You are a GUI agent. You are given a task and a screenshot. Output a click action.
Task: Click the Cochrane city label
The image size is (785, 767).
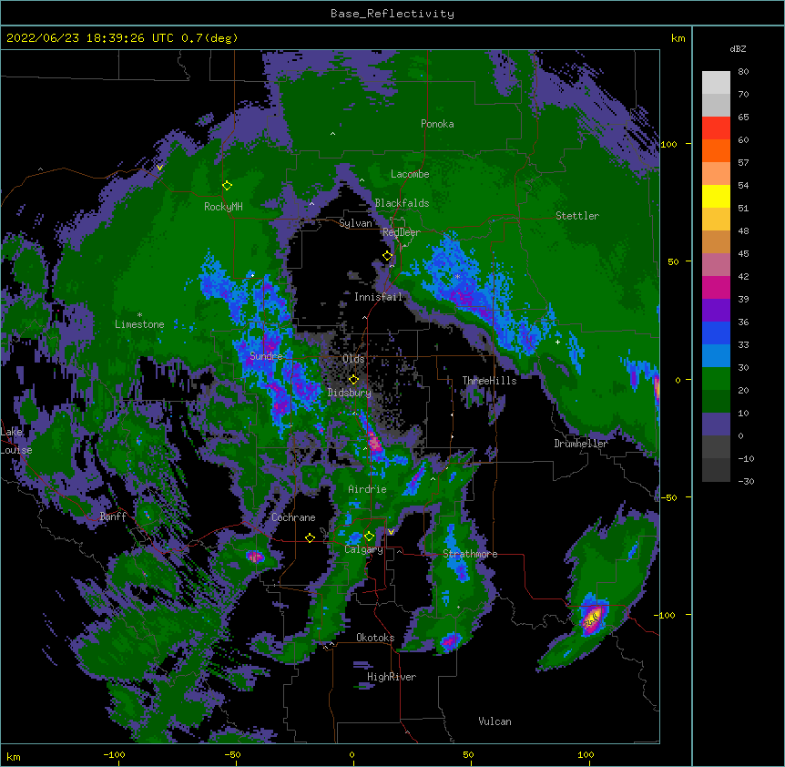[293, 517]
